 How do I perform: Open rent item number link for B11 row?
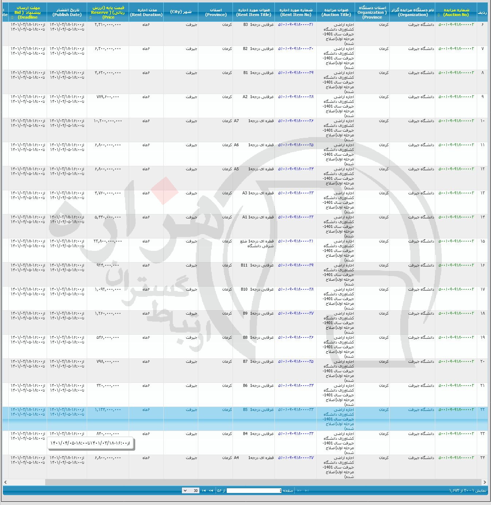pyautogui.click(x=296, y=265)
